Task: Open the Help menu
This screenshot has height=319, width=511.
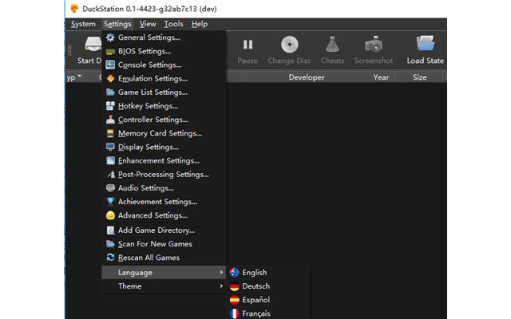Action: coord(200,24)
